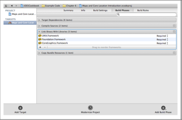Click Modernize Project button
The width and height of the screenshot is (182, 120).
click(x=90, y=109)
